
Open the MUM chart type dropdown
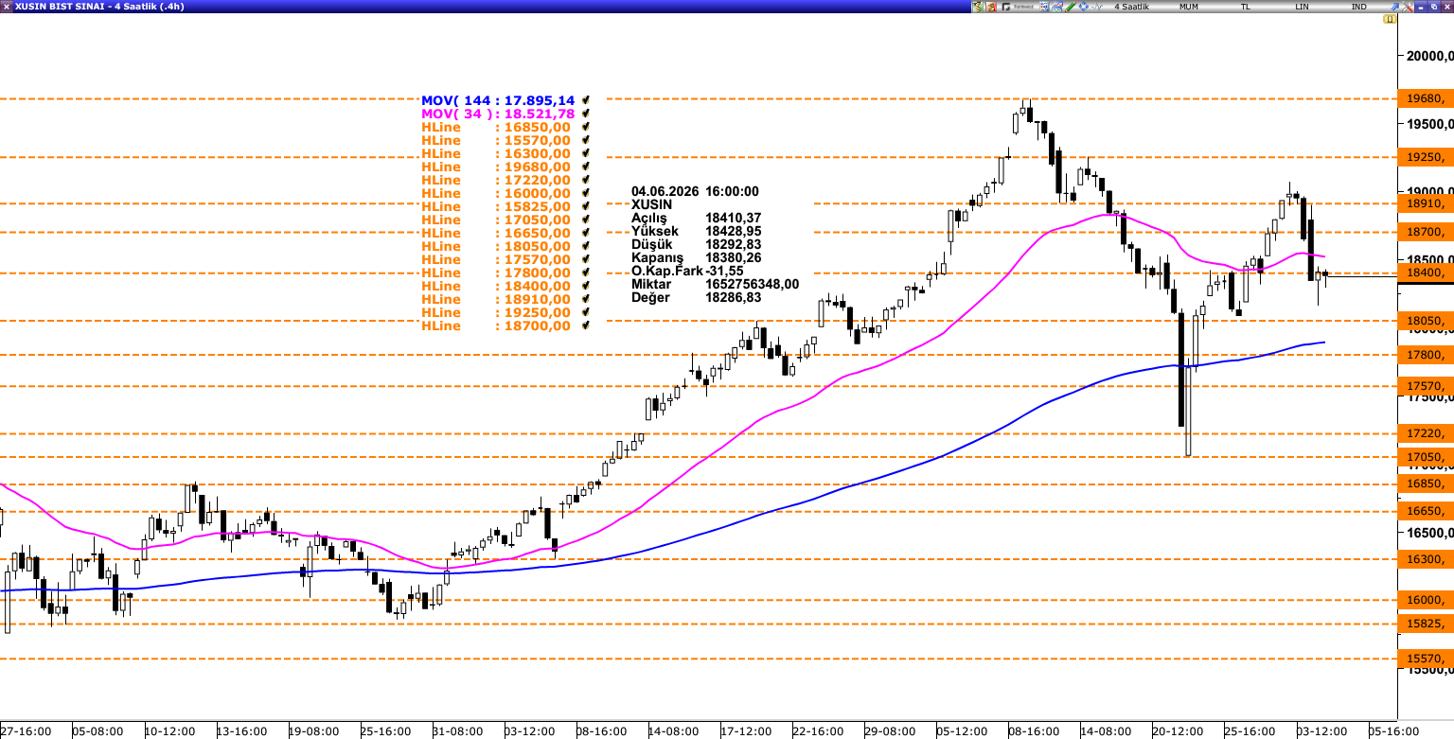(1189, 7)
